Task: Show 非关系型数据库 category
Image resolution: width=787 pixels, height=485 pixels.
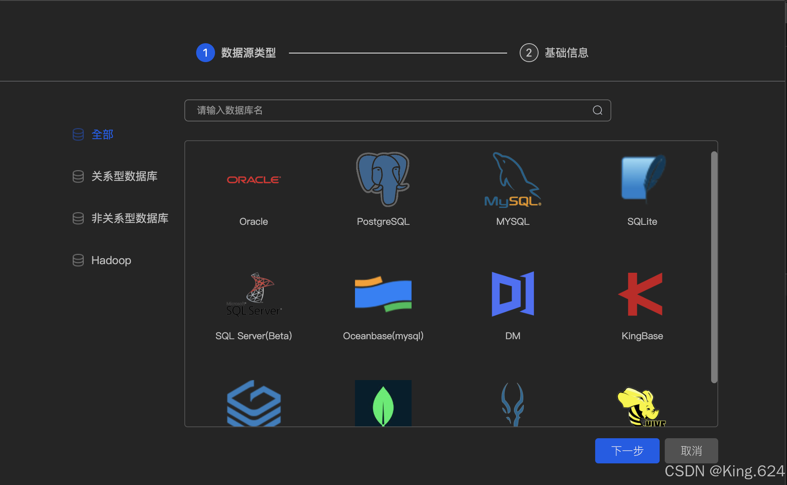Action: [x=129, y=218]
